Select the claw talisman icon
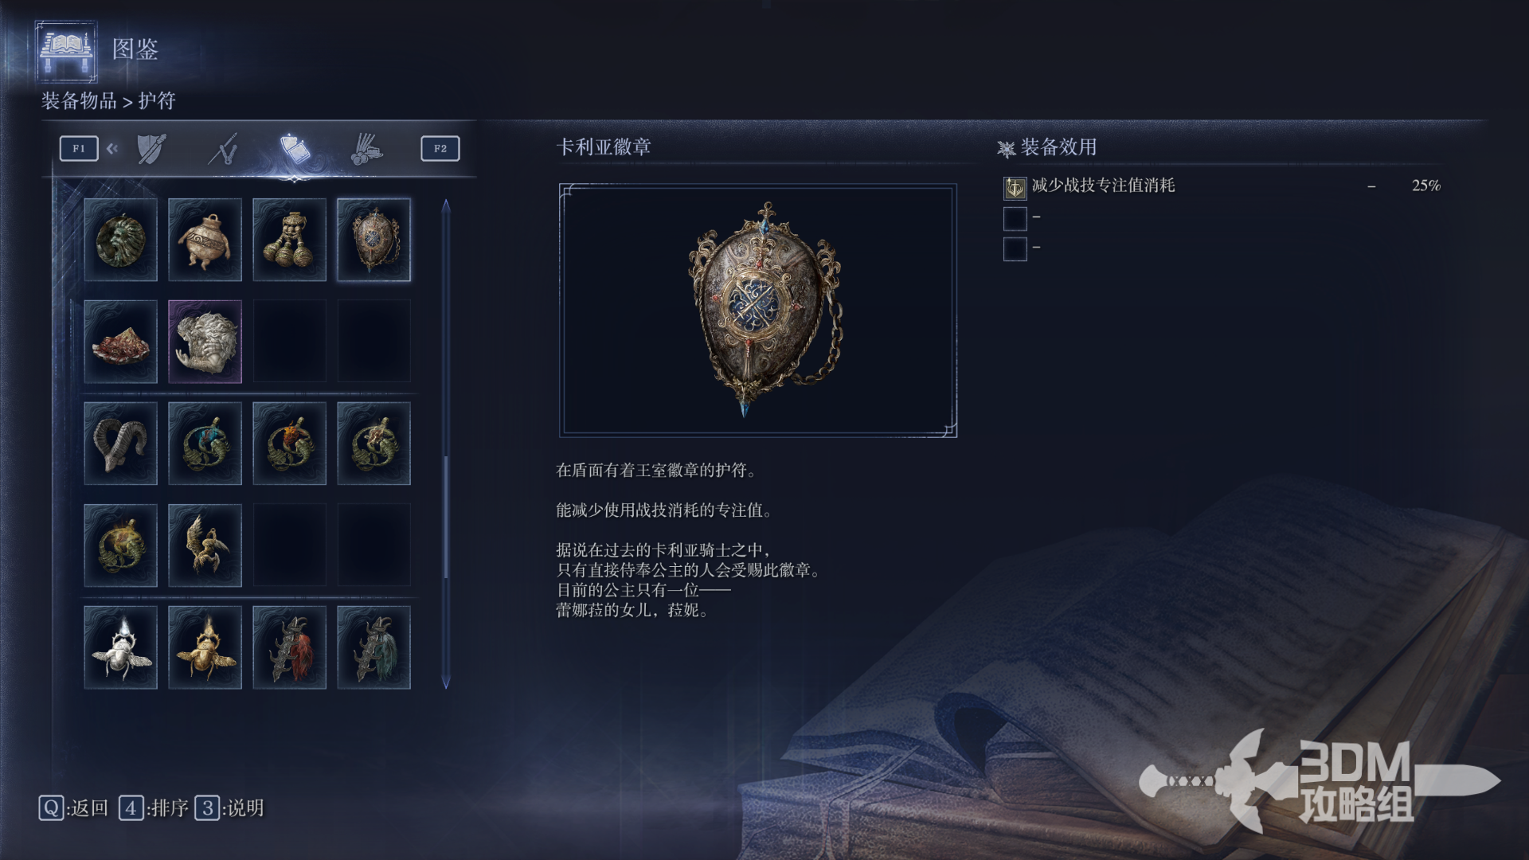Screen dimensions: 1529x860 point(205,545)
